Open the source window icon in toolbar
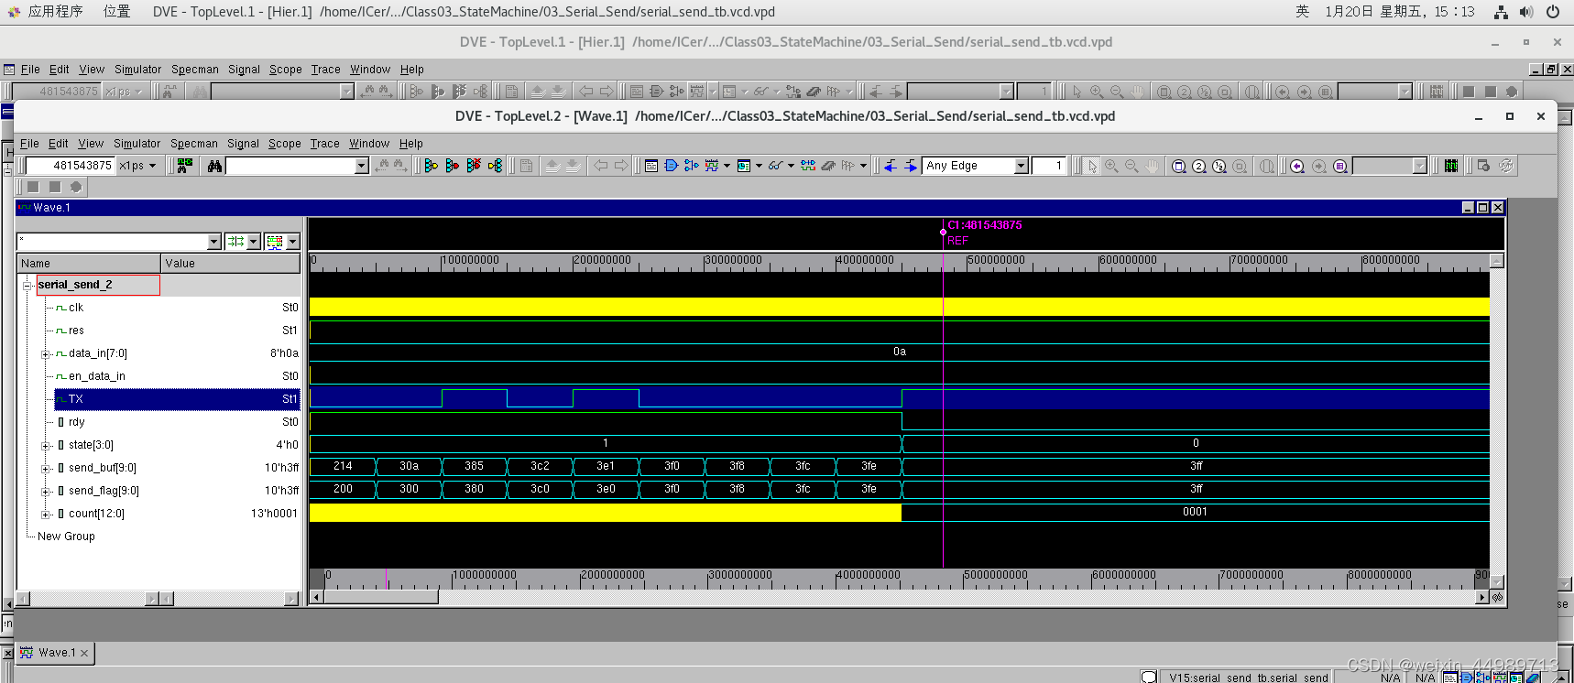Image resolution: width=1574 pixels, height=683 pixels. 651,166
